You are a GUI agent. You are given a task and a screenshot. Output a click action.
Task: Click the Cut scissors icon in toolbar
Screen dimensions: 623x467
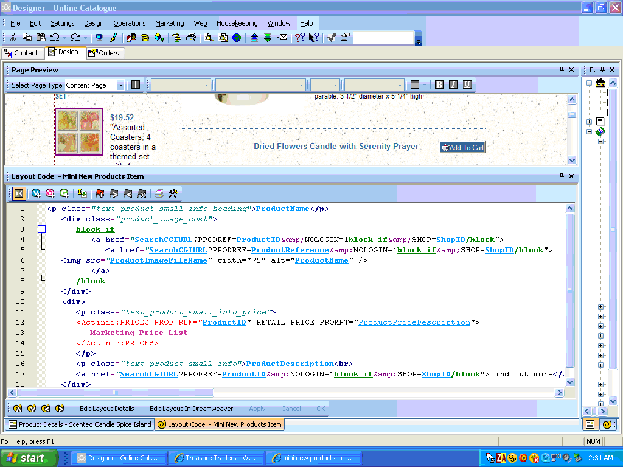(13, 38)
